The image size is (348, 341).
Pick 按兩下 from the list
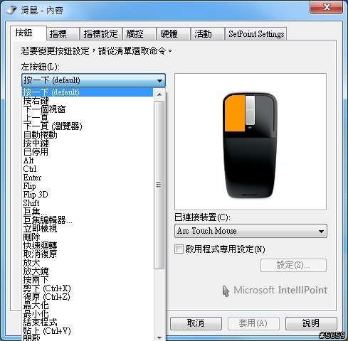pyautogui.click(x=88, y=280)
